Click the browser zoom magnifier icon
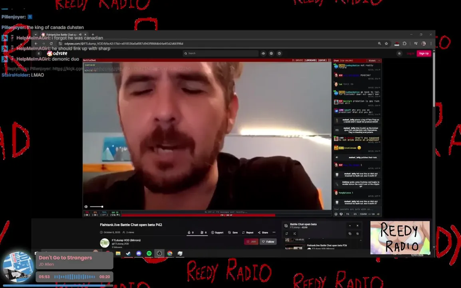Screen dimensions: 461x288 tap(380, 44)
